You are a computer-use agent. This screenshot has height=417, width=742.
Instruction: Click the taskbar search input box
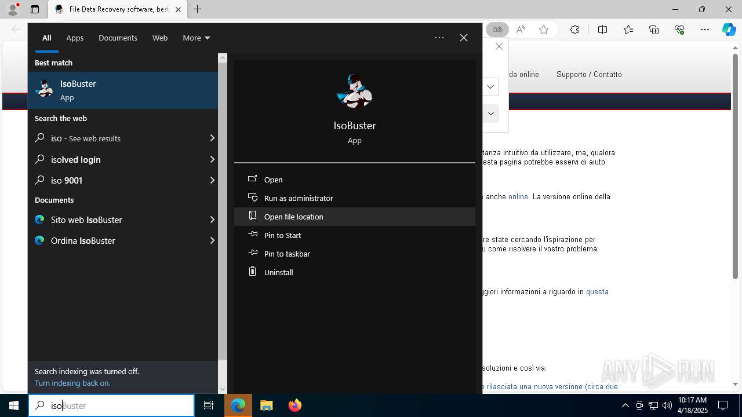[x=111, y=405]
